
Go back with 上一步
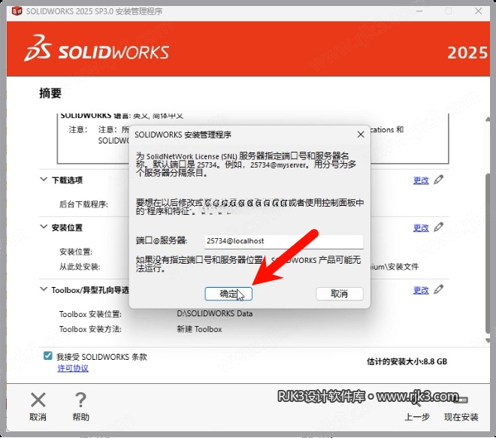point(417,417)
